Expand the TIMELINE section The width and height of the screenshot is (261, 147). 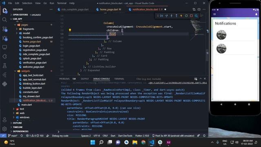click(x=18, y=127)
